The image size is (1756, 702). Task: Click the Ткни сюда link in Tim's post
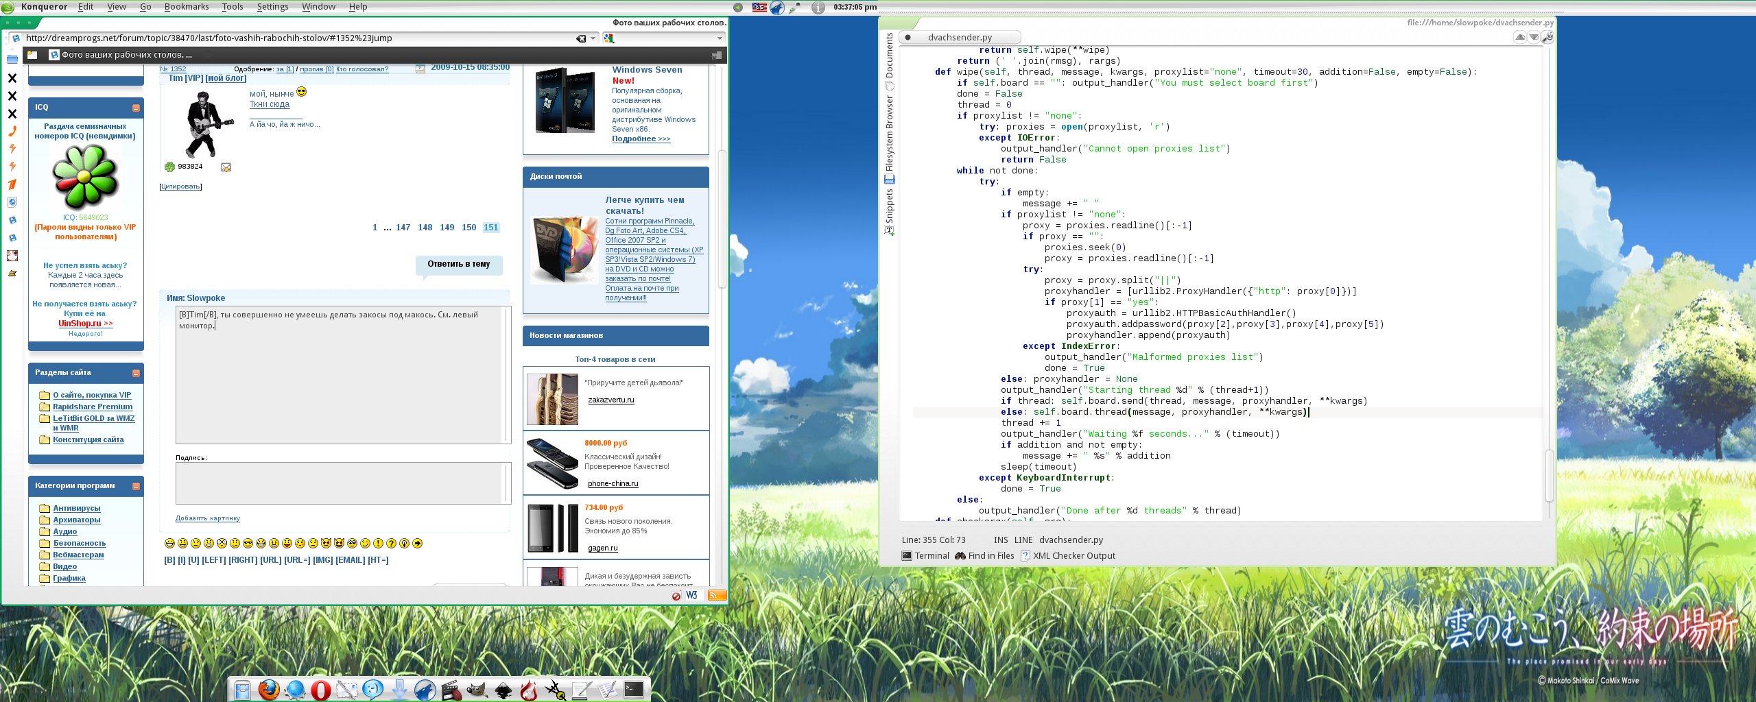click(270, 104)
